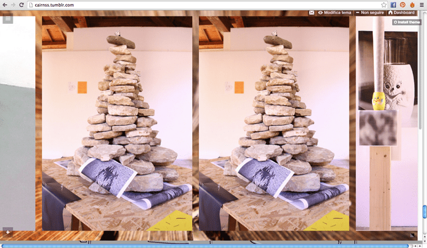Open the blog sidebar hamburger menu
The image size is (427, 248).
click(x=8, y=18)
